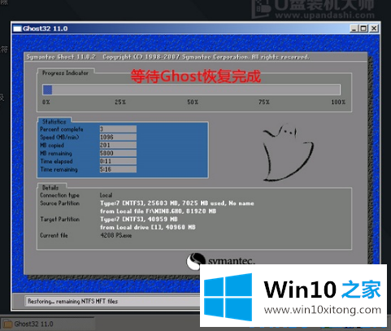Click the MB remaining label
The width and height of the screenshot is (391, 331).
point(56,154)
